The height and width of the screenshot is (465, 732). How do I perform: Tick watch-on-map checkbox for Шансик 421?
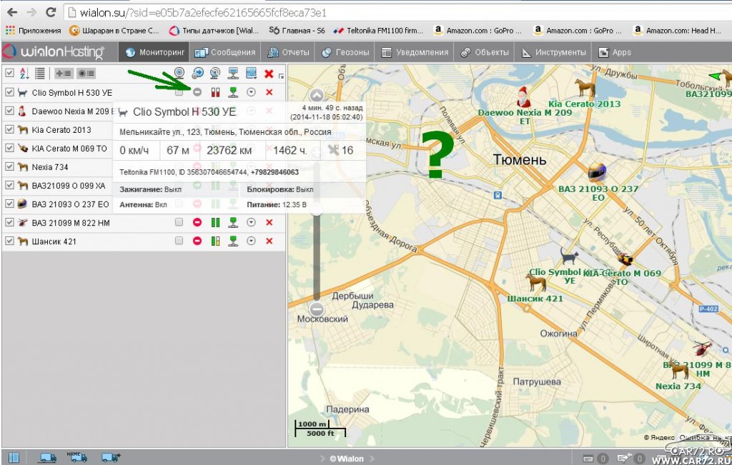click(179, 241)
